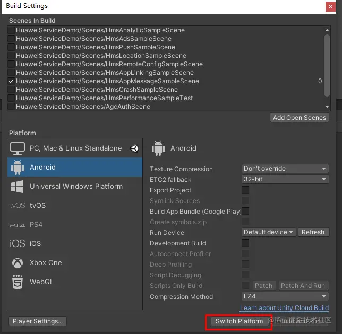Click the Android icon in settings header

point(158,148)
